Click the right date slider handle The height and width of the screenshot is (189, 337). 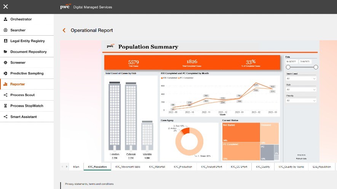(316, 67)
